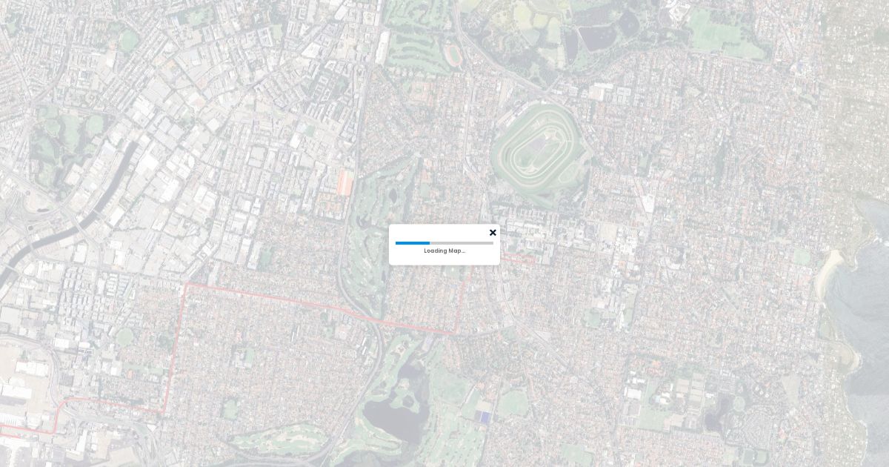The width and height of the screenshot is (889, 467).
Task: Click the blue rectangular courts near the bottom
Action: pos(484,417)
